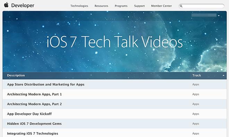
Task: Open App Developer Day Kickoff video
Action: (29, 114)
